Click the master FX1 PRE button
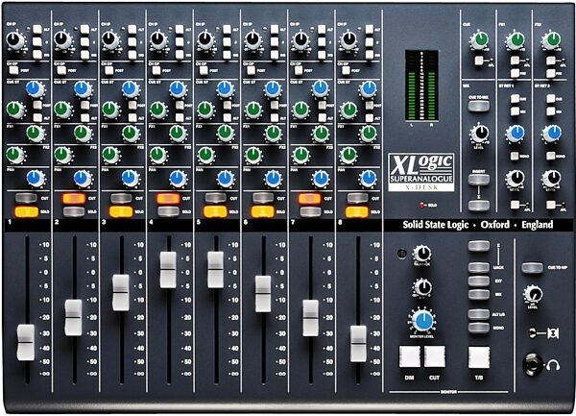 (515, 73)
